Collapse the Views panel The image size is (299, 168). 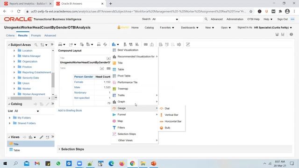pyautogui.click(x=9, y=137)
